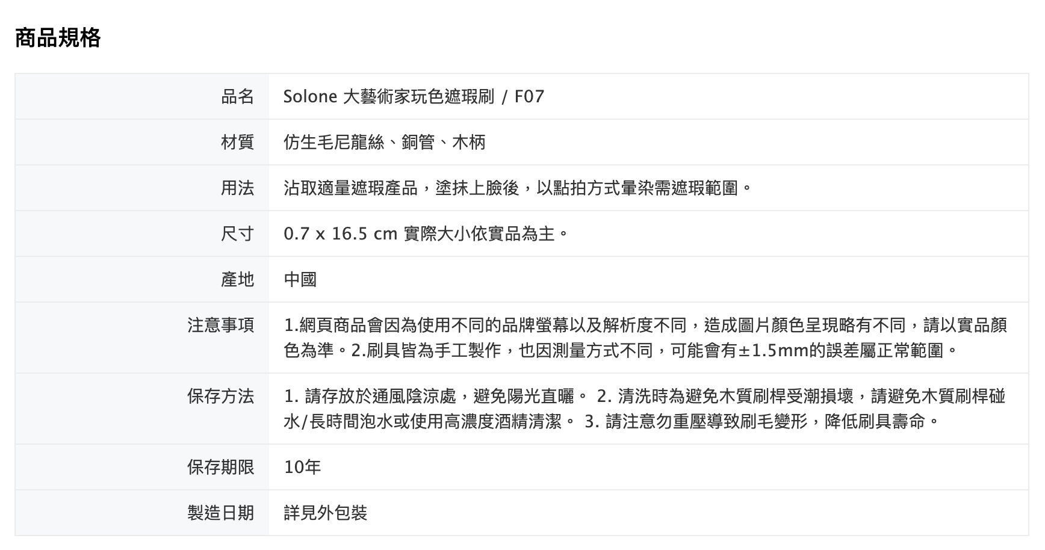Click the 商品規格 section heading
1045x550 pixels.
tap(58, 38)
